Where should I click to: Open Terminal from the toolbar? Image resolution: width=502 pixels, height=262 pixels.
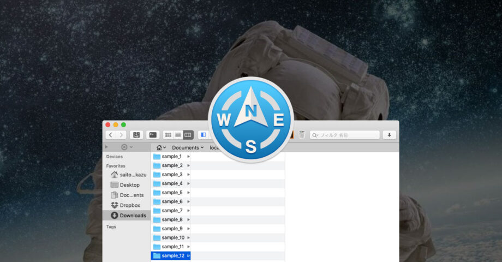(153, 135)
